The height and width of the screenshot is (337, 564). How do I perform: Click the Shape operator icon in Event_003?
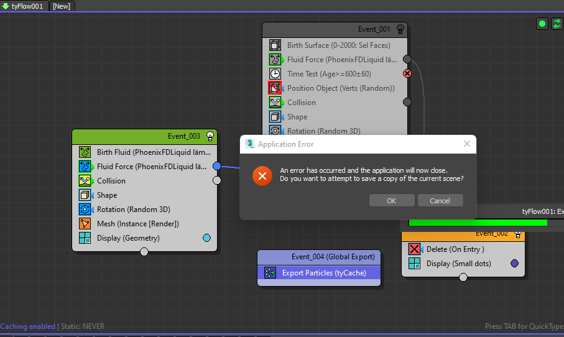[x=85, y=195]
